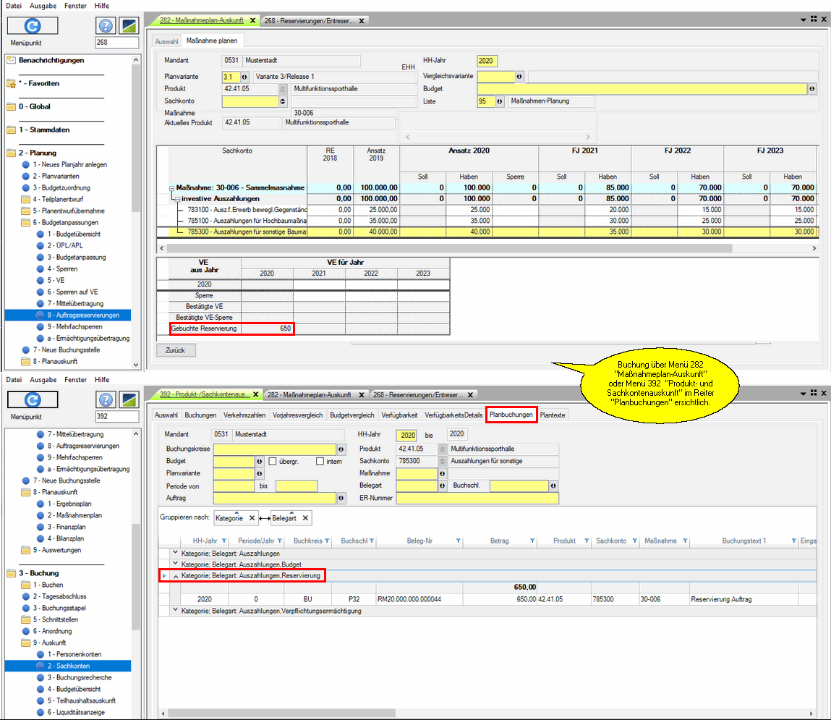Screen dimensions: 831x720
Task: Remove the Kategorie grouping chip
Action: tap(252, 518)
